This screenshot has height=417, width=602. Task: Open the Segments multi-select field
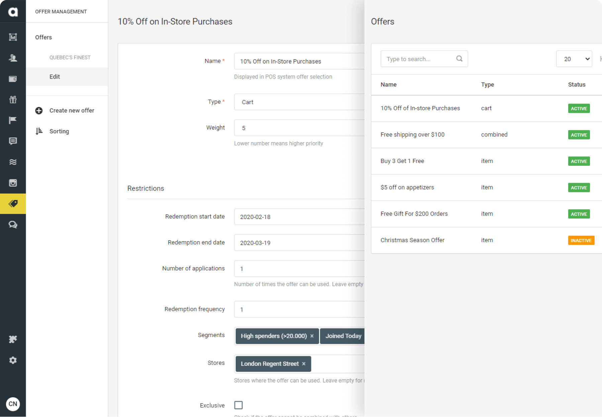[299, 336]
